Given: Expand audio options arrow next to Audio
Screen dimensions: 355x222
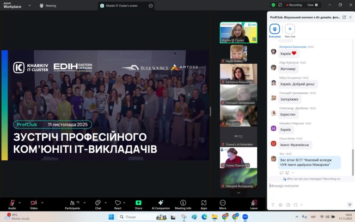Looking at the screenshot, I should coord(19,203).
